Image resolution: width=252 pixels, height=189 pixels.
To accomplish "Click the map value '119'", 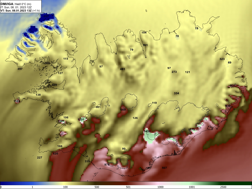I will 154,103.
